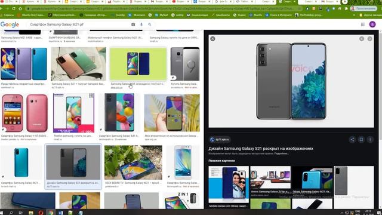
Task: Open File Explorer from taskbar
Action: (x=31, y=213)
